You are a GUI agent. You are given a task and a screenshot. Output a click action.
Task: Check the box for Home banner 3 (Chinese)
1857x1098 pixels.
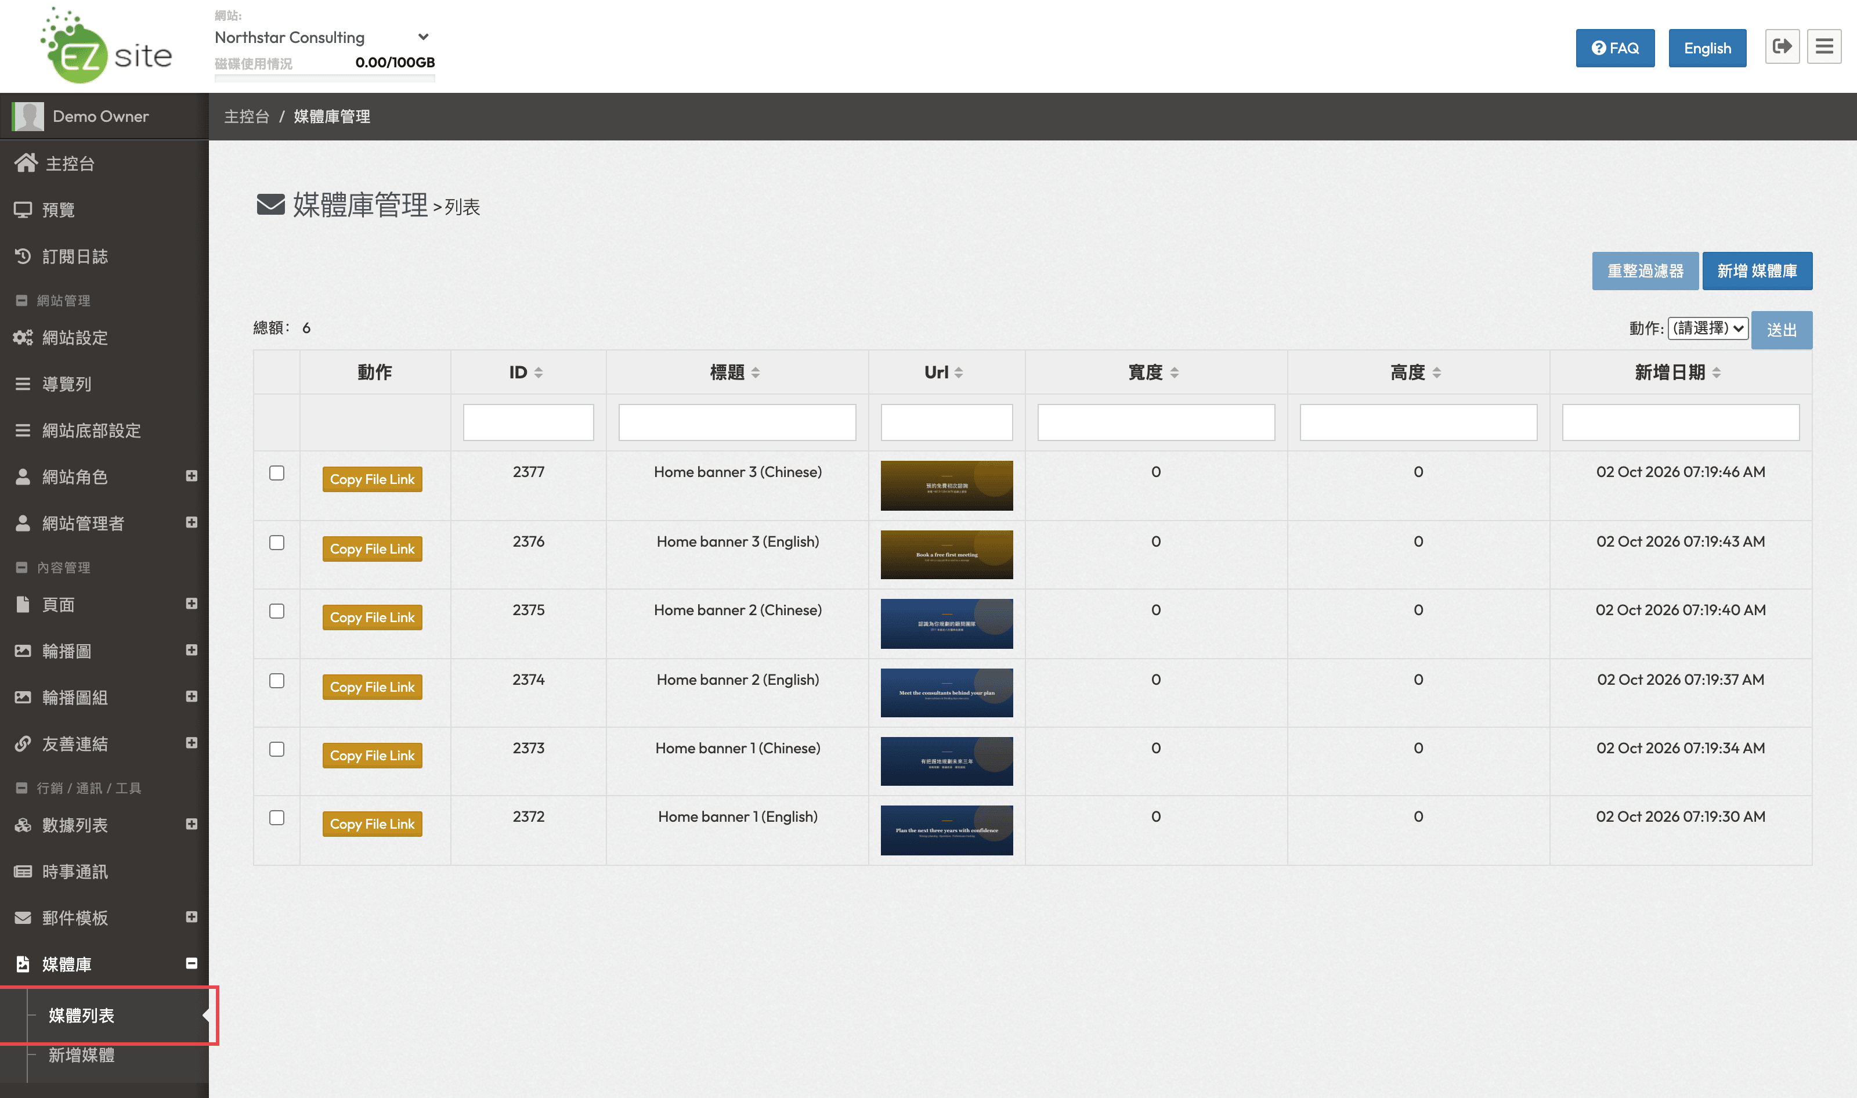tap(277, 473)
